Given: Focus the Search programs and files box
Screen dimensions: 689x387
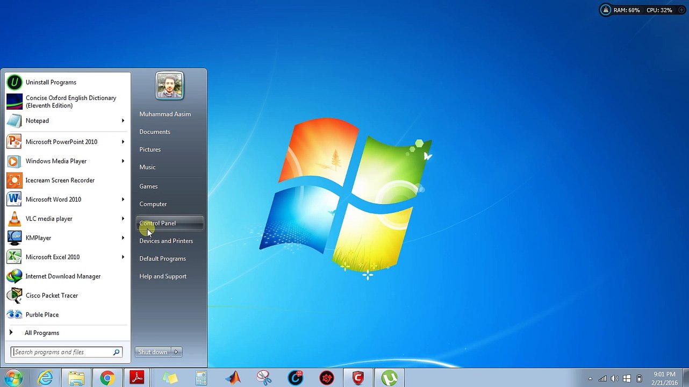Looking at the screenshot, I should (x=67, y=352).
